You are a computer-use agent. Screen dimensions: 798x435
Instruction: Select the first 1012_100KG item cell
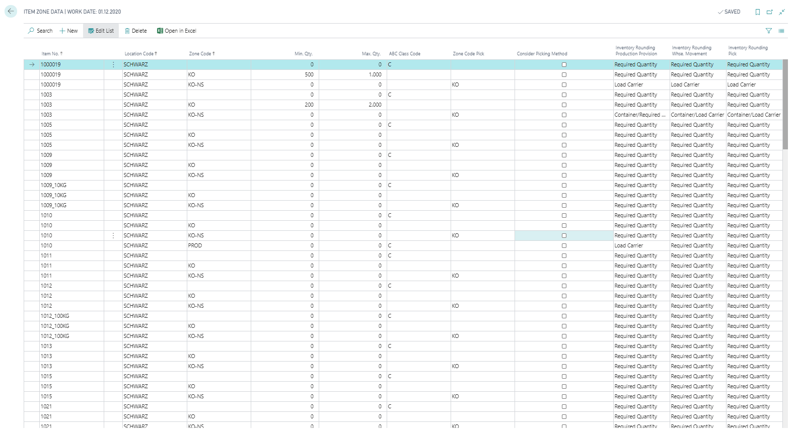click(x=71, y=316)
